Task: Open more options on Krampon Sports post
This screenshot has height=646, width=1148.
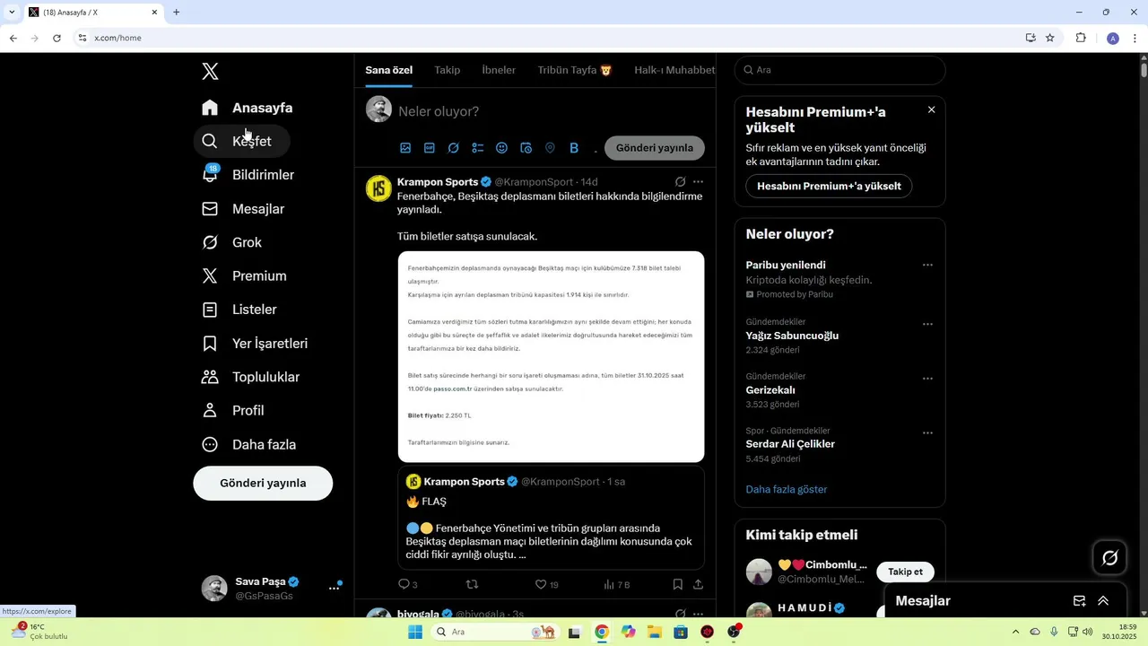Action: tap(699, 182)
